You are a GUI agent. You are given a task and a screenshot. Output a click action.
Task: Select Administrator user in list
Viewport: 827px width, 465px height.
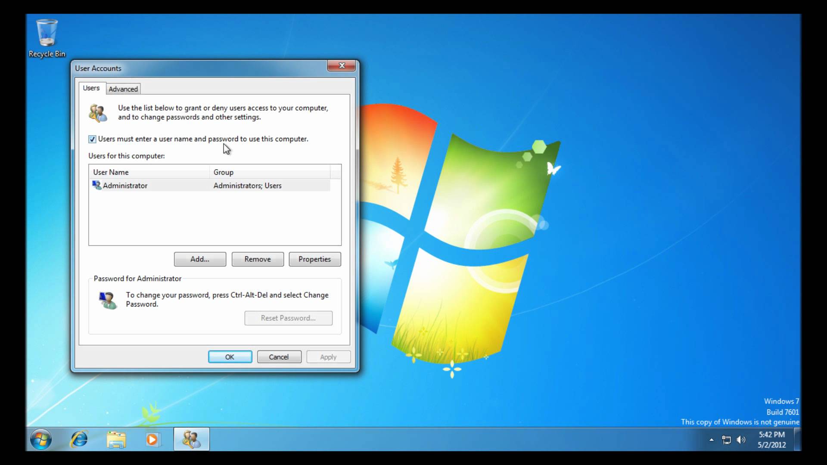pyautogui.click(x=125, y=186)
